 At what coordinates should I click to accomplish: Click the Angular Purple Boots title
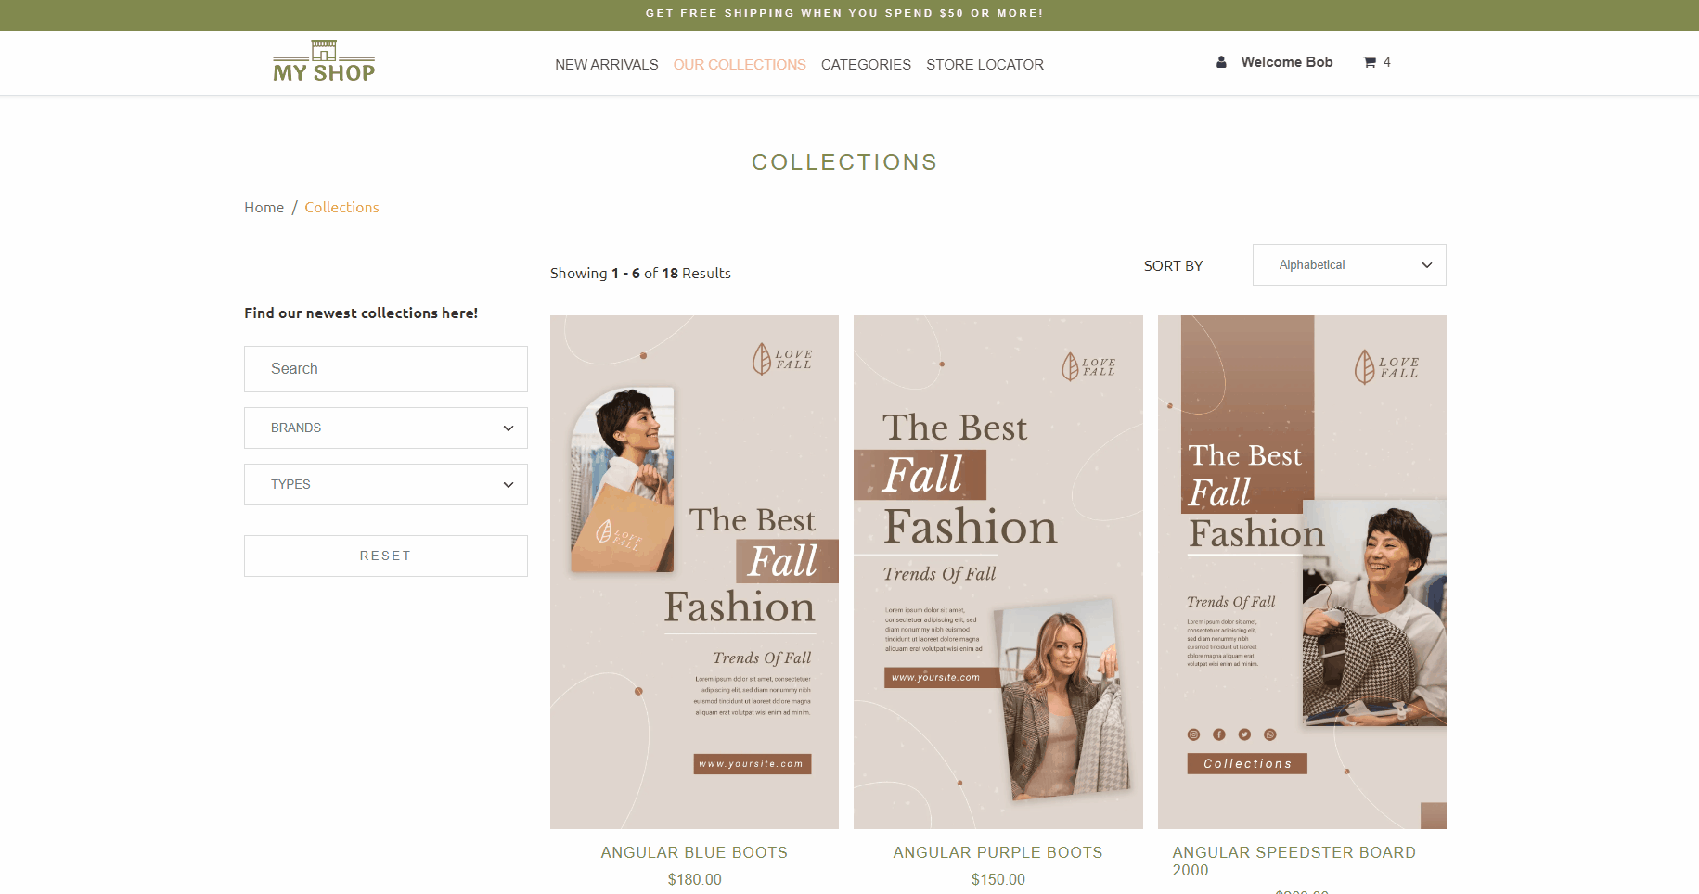click(998, 852)
